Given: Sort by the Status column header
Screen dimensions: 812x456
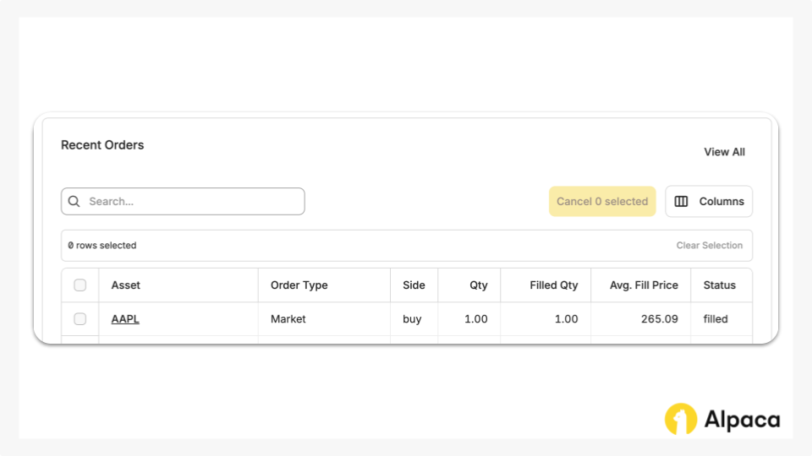Looking at the screenshot, I should coord(719,285).
